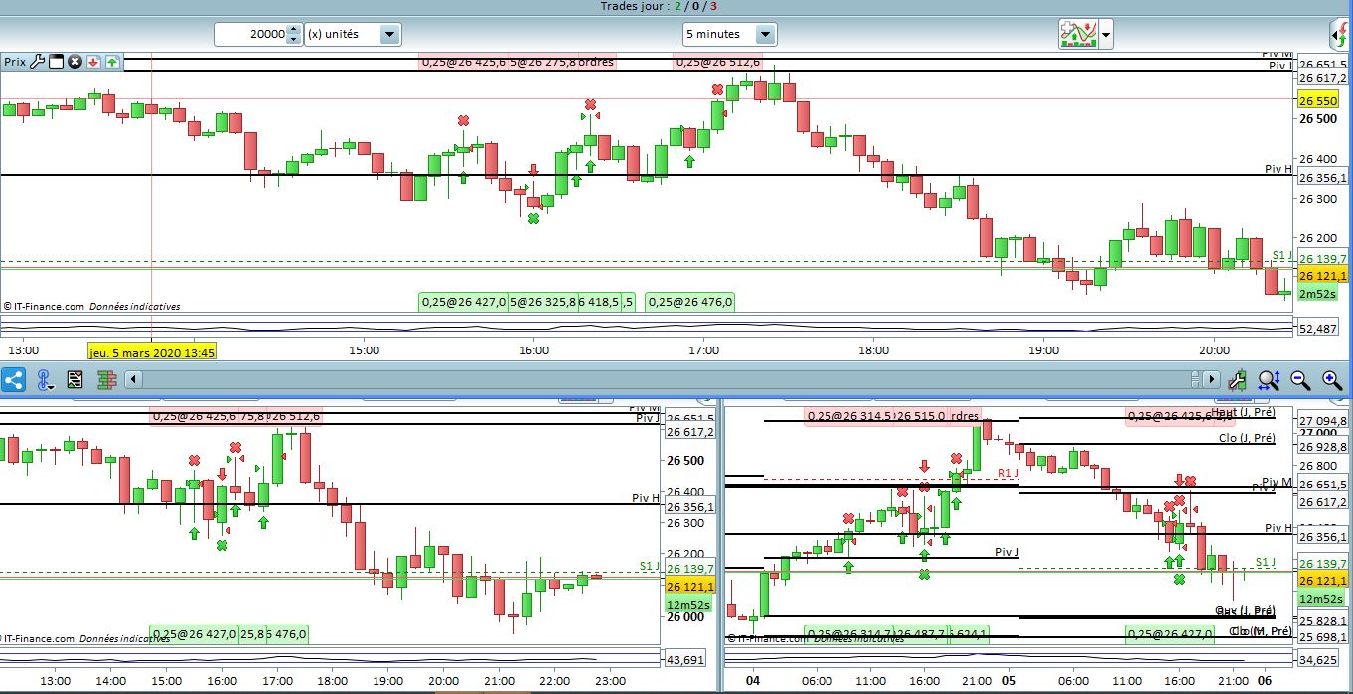Click the 12m52s countdown in bottom-left chart
Viewport: 1353px width, 694px height.
687,604
